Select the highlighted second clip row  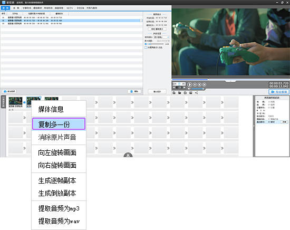point(71,21)
